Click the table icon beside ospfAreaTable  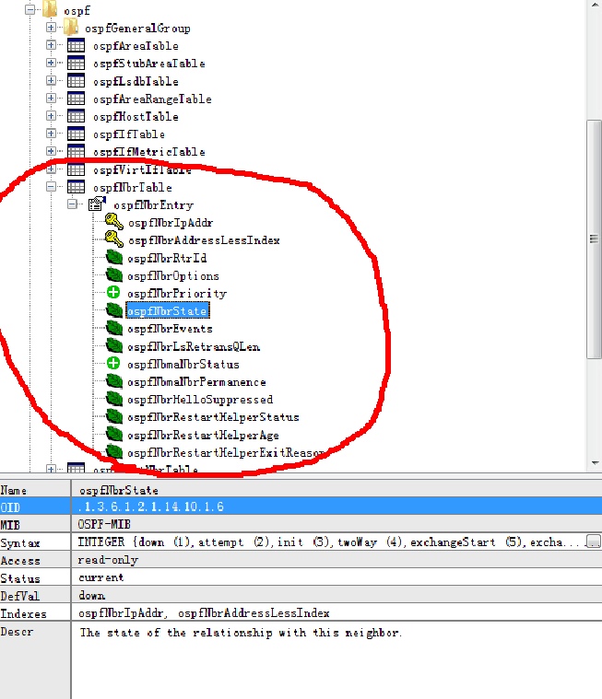click(x=76, y=46)
